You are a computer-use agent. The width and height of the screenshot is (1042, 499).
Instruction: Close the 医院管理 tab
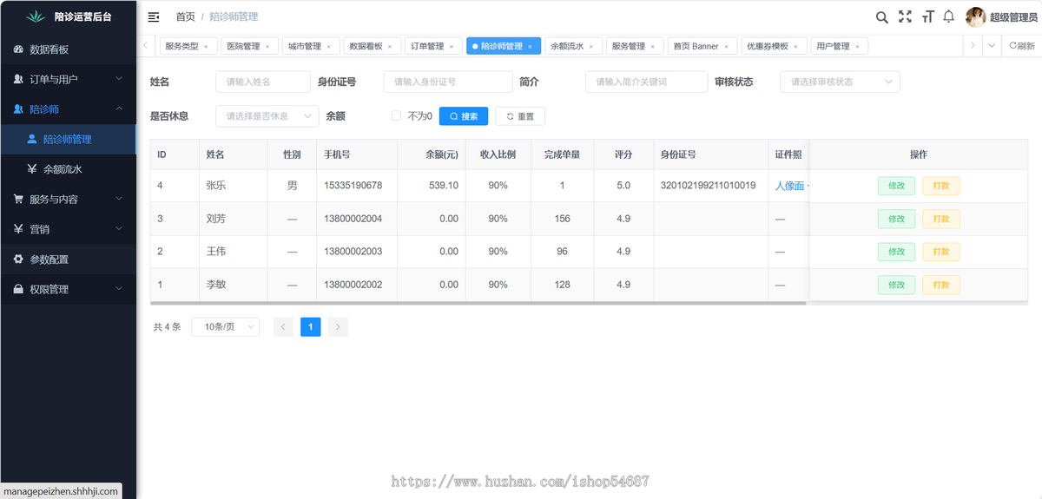point(267,47)
